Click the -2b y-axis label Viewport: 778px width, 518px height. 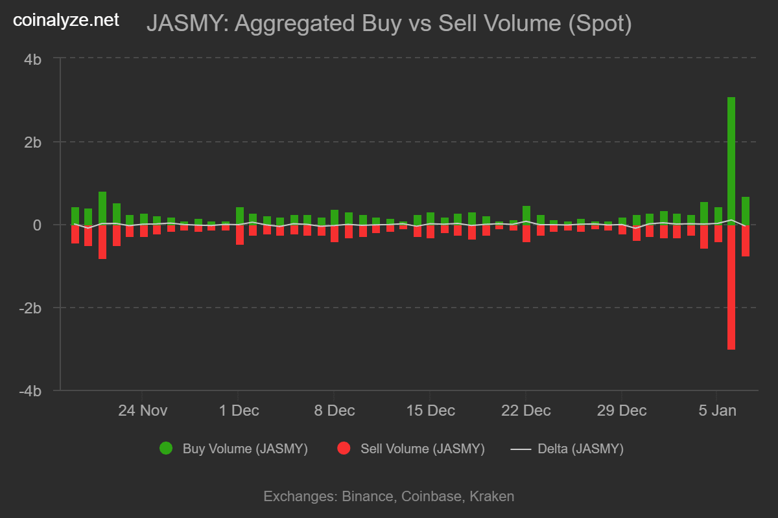(x=30, y=308)
